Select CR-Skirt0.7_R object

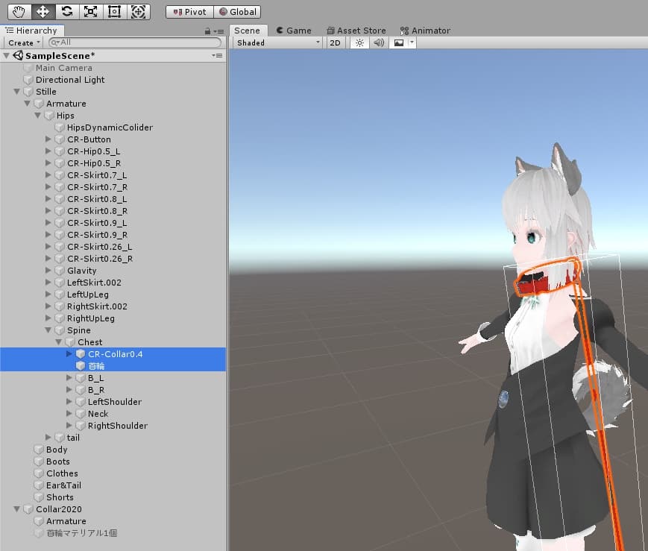(98, 187)
